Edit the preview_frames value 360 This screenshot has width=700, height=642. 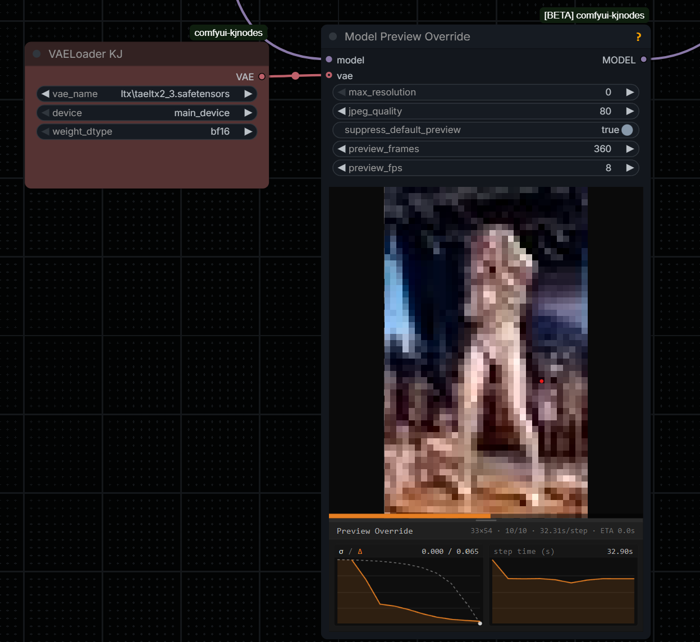(602, 149)
